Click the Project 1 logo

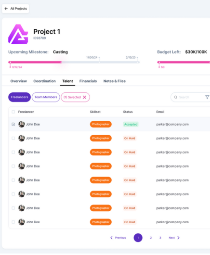click(18, 34)
